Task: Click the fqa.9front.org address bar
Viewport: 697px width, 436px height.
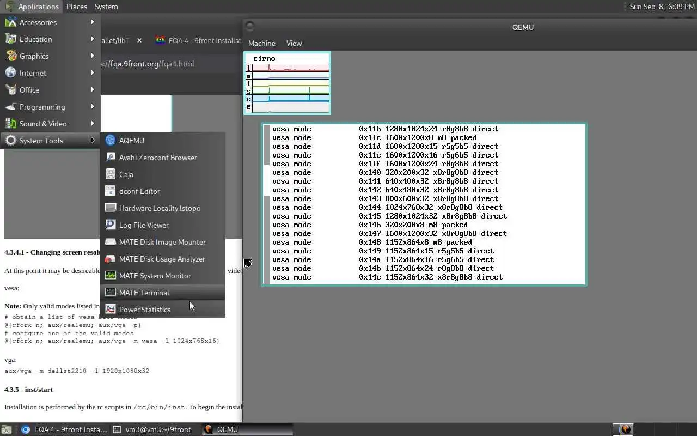Action: coord(171,64)
